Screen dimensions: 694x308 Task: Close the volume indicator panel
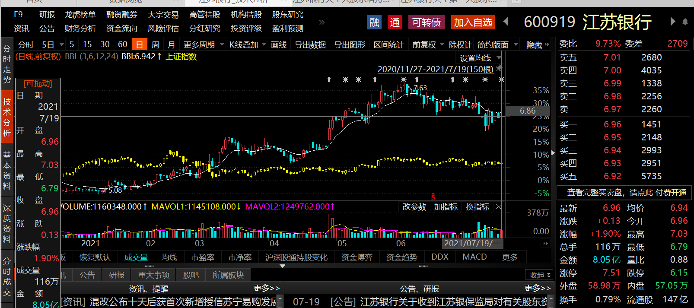pos(498,207)
